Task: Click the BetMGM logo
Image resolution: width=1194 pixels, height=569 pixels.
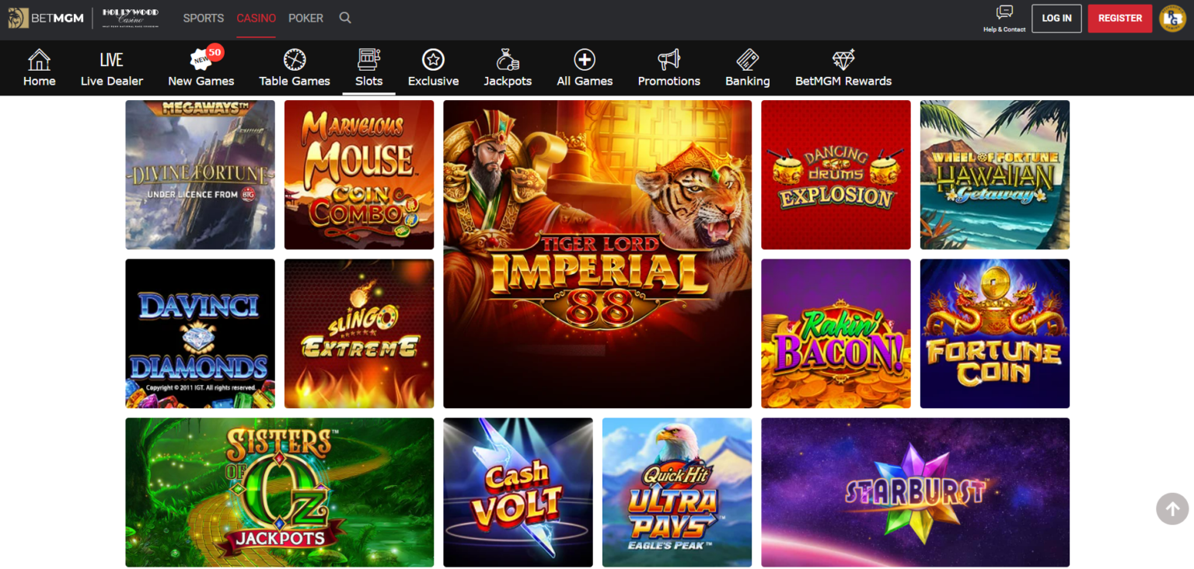Action: point(46,18)
